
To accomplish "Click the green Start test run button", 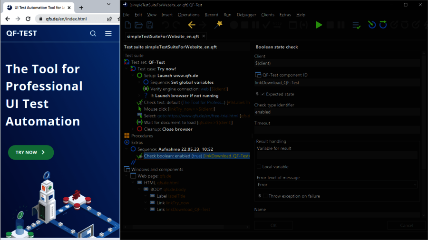I will pyautogui.click(x=319, y=25).
